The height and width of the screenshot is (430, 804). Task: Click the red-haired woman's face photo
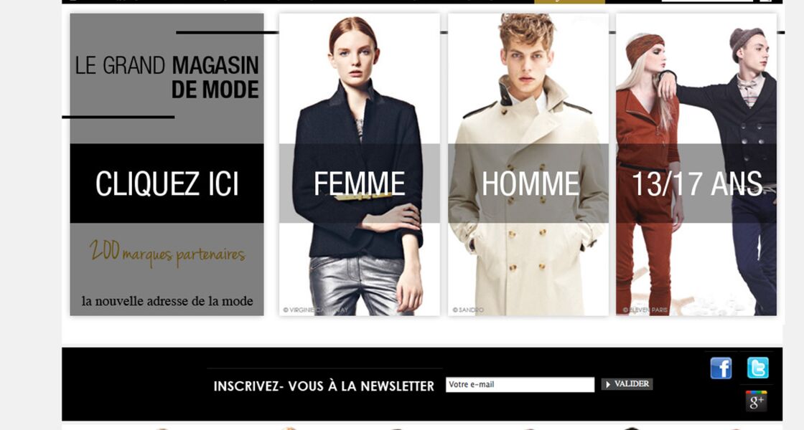click(355, 55)
